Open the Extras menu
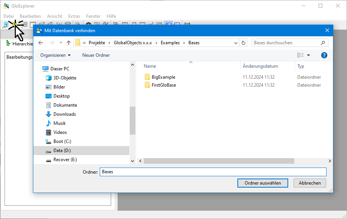 pos(74,16)
